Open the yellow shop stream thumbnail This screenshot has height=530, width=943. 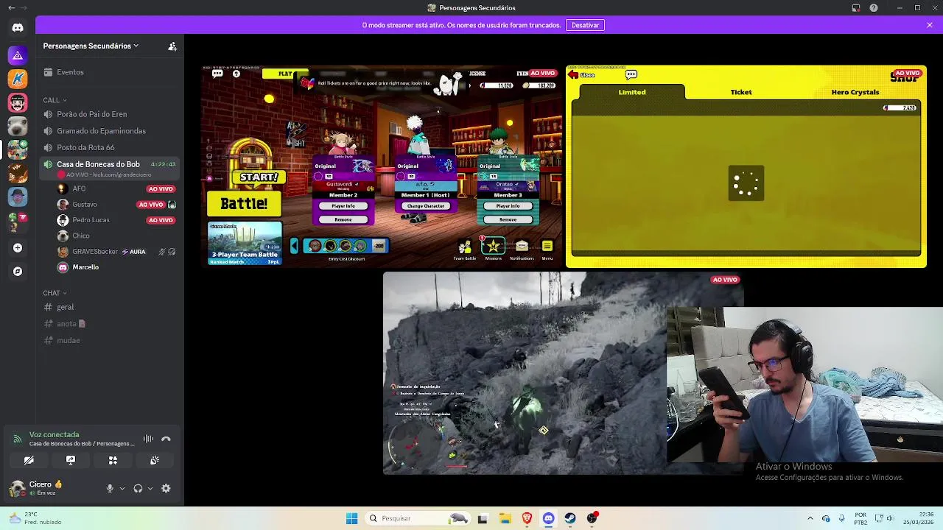746,166
